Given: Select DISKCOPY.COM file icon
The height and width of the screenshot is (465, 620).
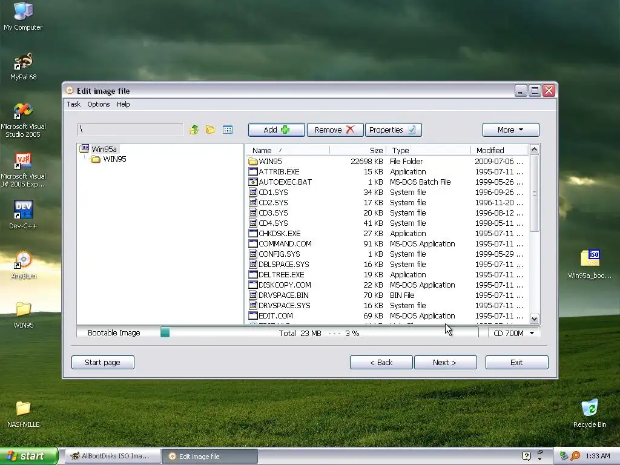Looking at the screenshot, I should 253,285.
